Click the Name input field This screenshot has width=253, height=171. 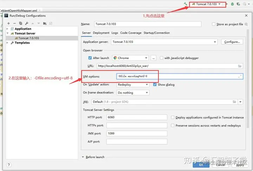pyautogui.click(x=148, y=24)
